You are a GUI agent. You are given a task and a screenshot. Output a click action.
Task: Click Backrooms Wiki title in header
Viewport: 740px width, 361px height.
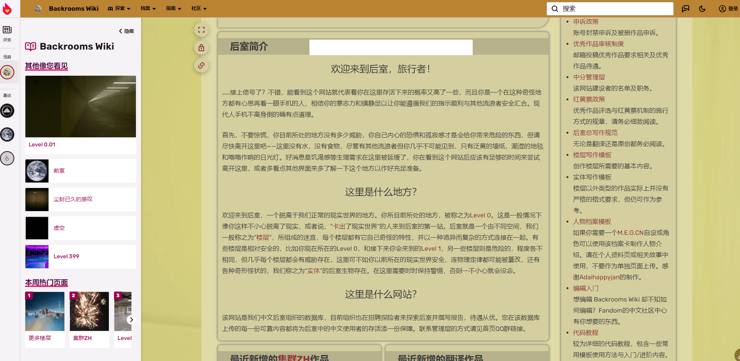point(73,8)
